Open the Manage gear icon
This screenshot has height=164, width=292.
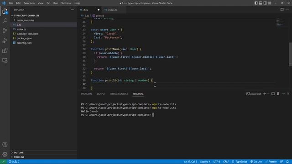click(x=5, y=154)
